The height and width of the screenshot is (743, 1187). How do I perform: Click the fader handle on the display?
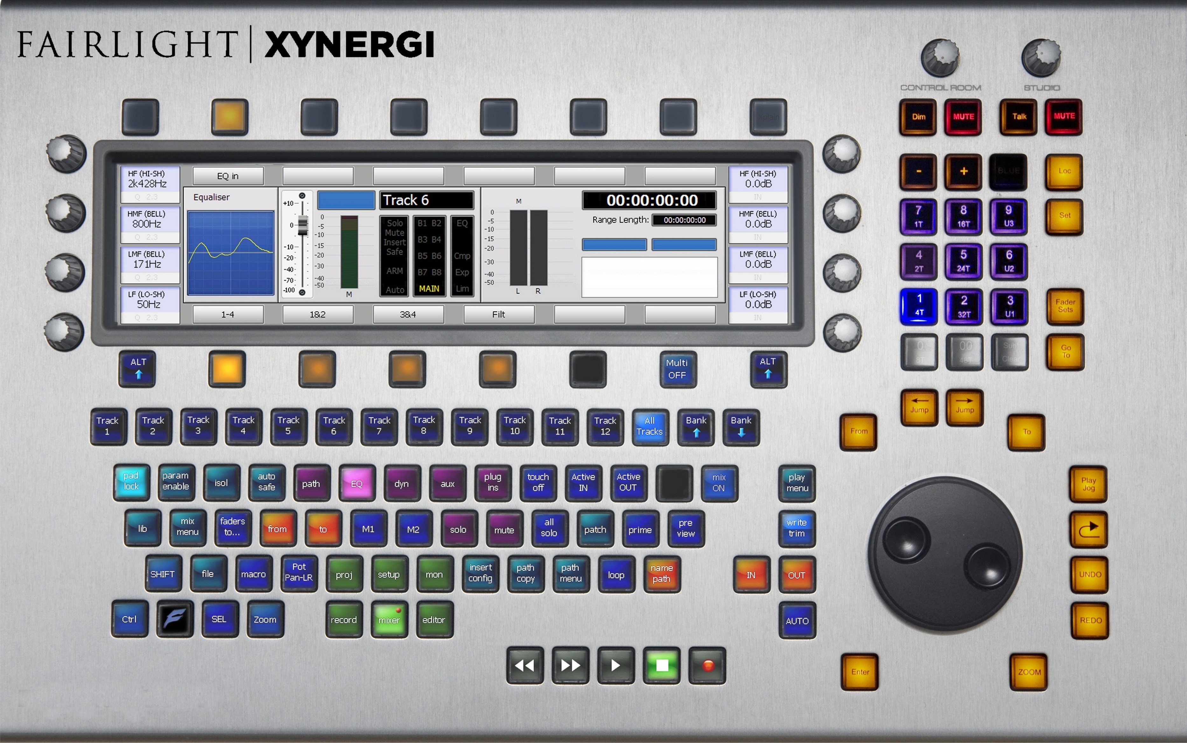(303, 225)
